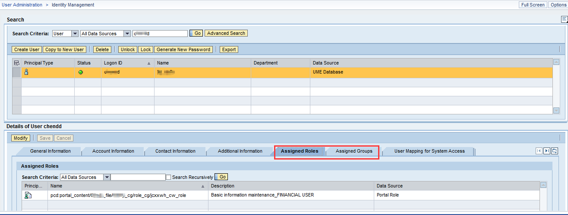This screenshot has width=568, height=215.
Task: Click the Advanced Search button
Action: tap(226, 33)
